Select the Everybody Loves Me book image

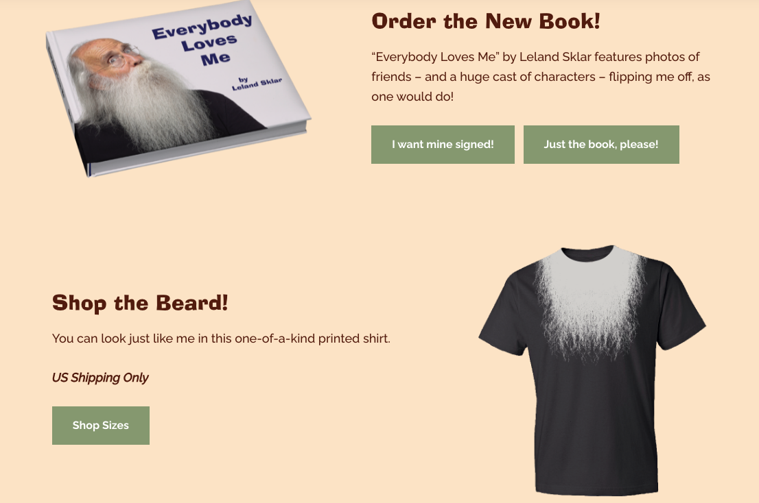(178, 89)
